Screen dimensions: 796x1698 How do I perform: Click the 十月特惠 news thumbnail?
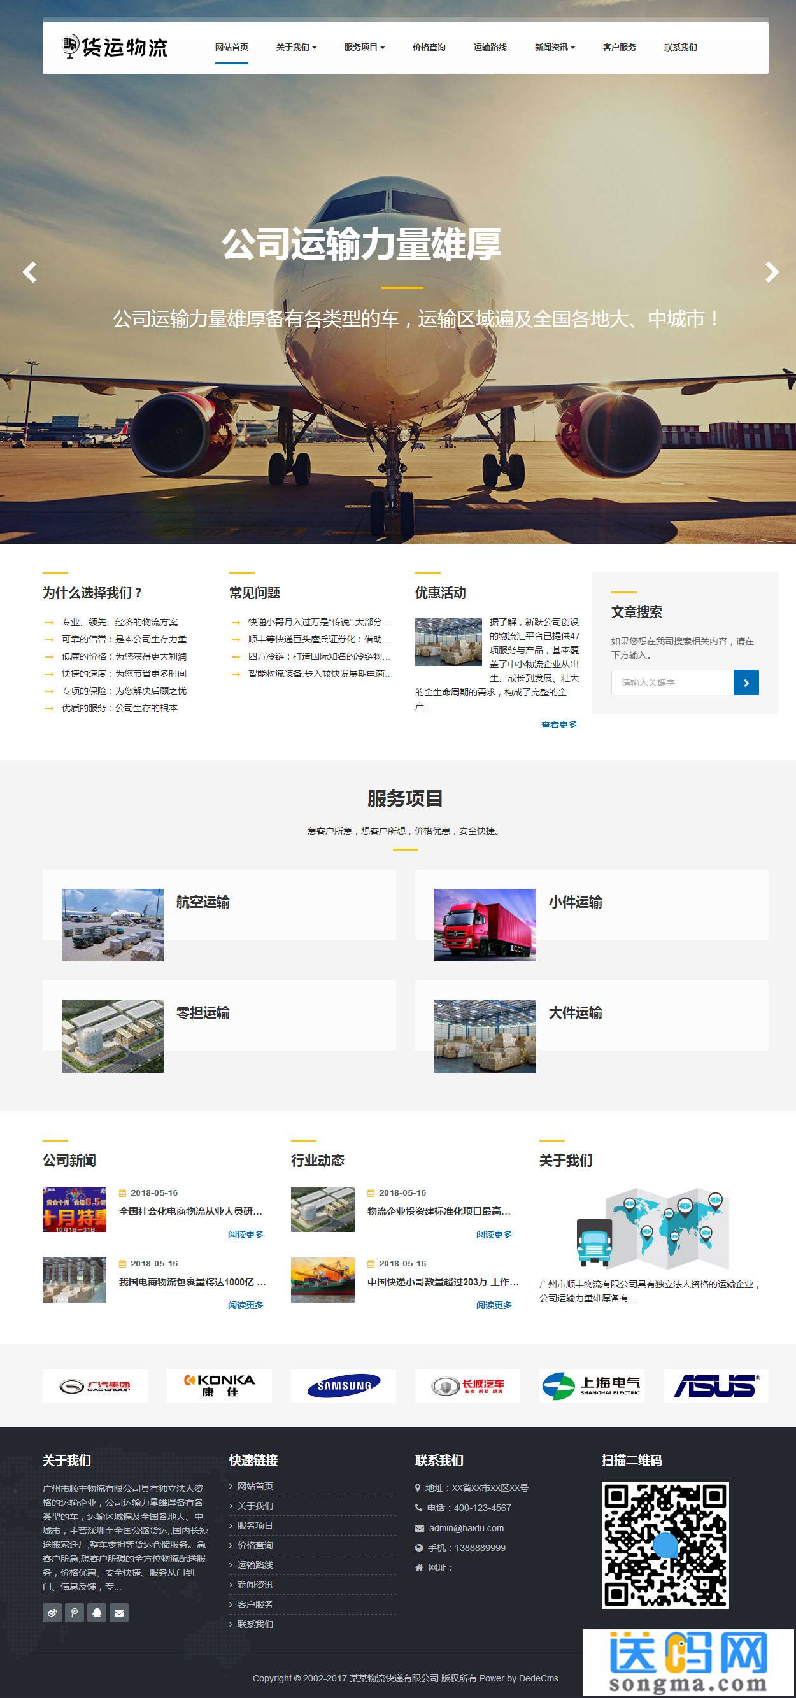coord(75,1210)
